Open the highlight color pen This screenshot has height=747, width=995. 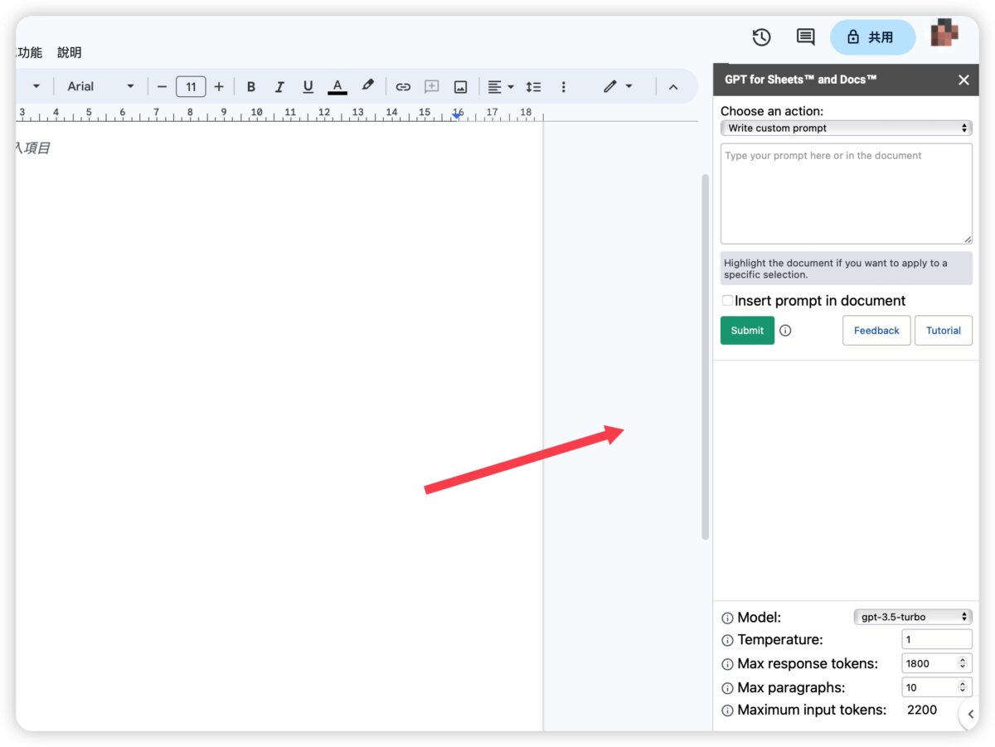point(367,85)
